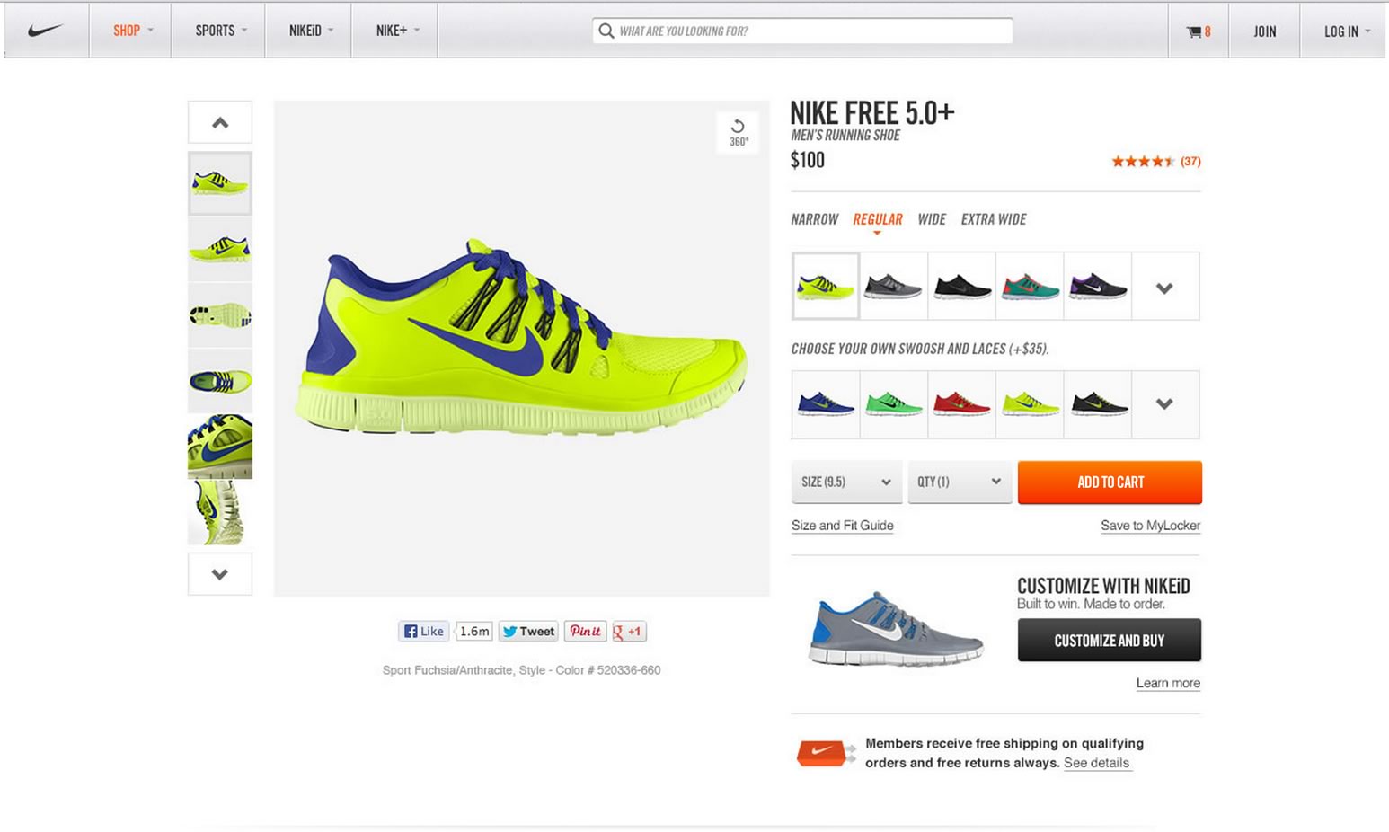Open the shopping cart icon
The height and width of the screenshot is (832, 1389).
coord(1198,31)
